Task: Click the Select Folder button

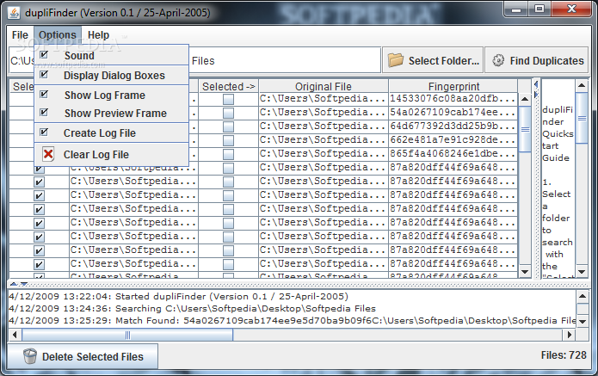Action: click(433, 60)
